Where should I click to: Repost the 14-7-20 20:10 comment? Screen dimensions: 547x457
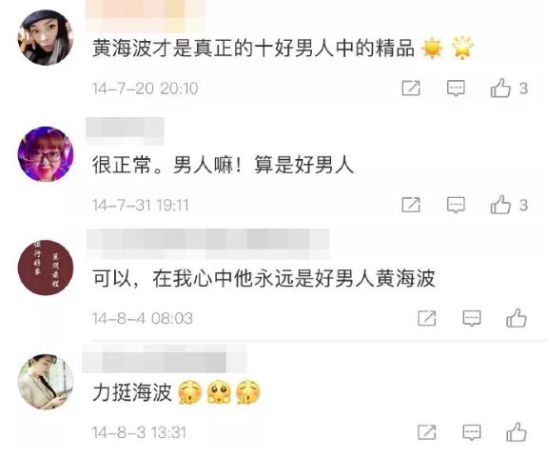click(x=411, y=88)
